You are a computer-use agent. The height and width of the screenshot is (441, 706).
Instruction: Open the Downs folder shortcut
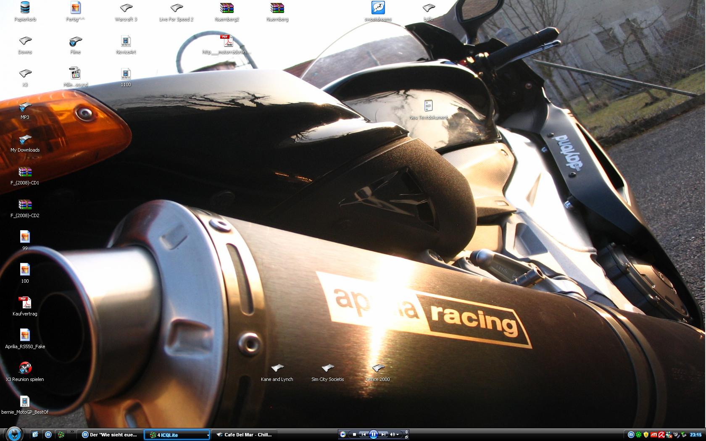[x=25, y=45]
